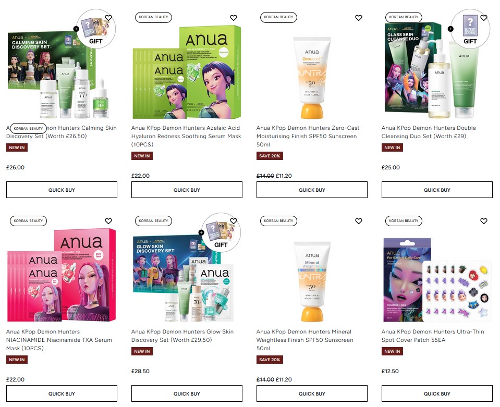500x407 pixels.
Task: Toggle wishlist heart on Niacinamide TXA Serum Mask
Action: (108, 221)
